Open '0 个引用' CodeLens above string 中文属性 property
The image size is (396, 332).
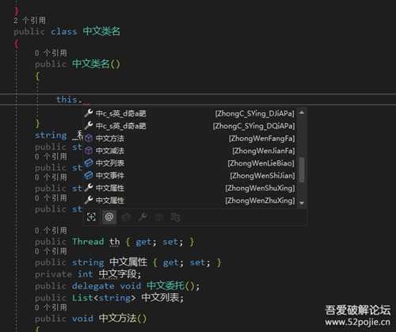51,251
